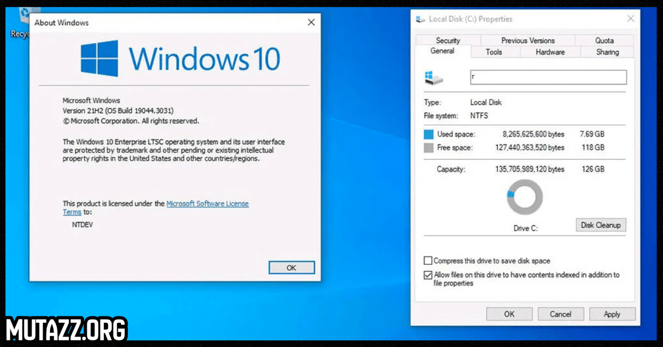This screenshot has width=663, height=347.
Task: Open the Microsoft Software License Terms link
Action: 207,204
